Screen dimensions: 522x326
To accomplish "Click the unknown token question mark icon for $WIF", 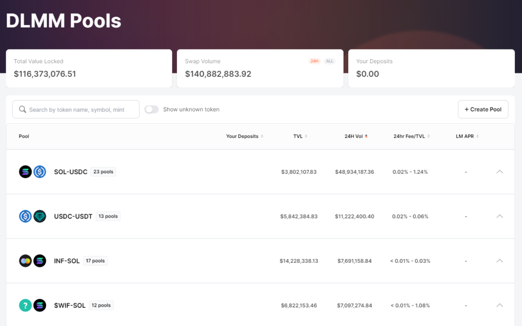I will click(25, 306).
